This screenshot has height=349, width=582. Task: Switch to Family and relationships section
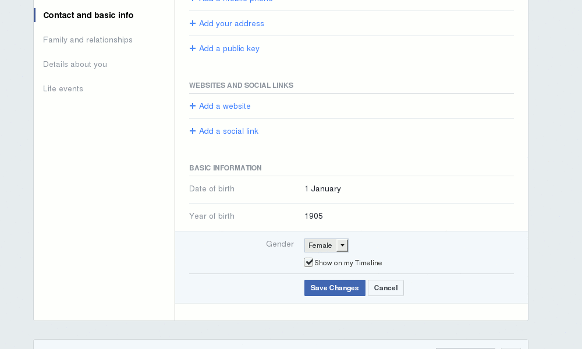(x=88, y=40)
